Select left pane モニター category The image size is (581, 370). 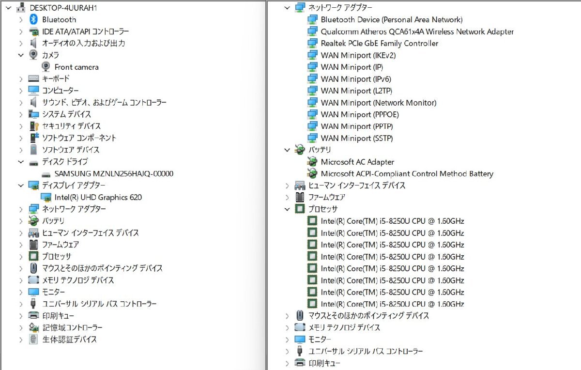tap(53, 292)
